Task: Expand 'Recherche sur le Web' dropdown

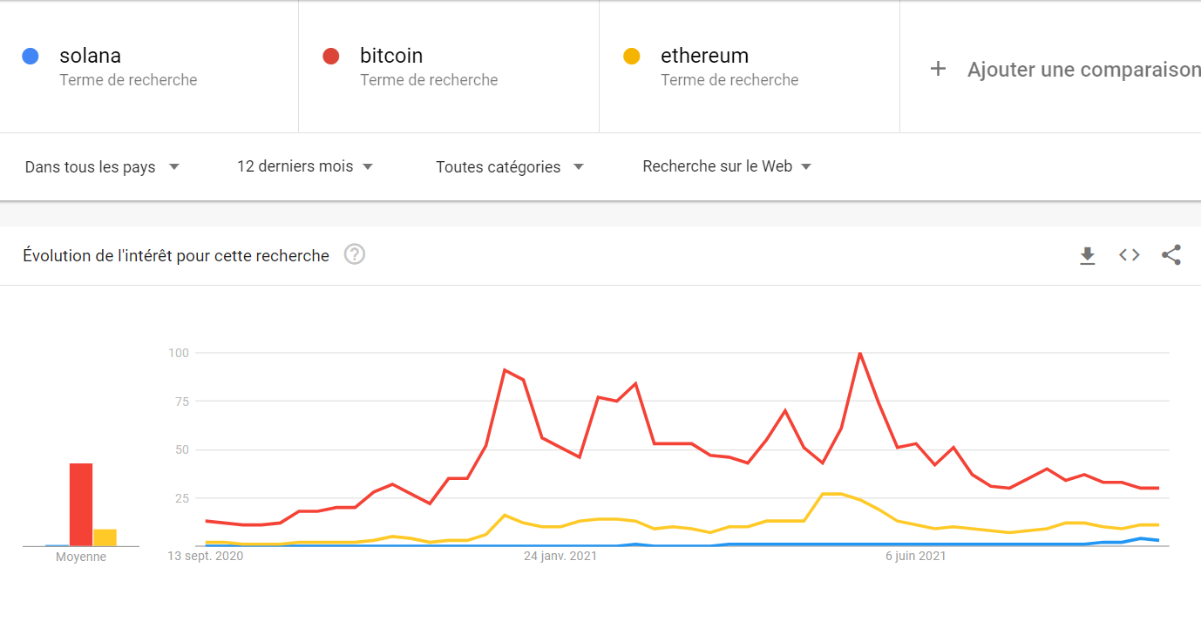Action: click(727, 166)
